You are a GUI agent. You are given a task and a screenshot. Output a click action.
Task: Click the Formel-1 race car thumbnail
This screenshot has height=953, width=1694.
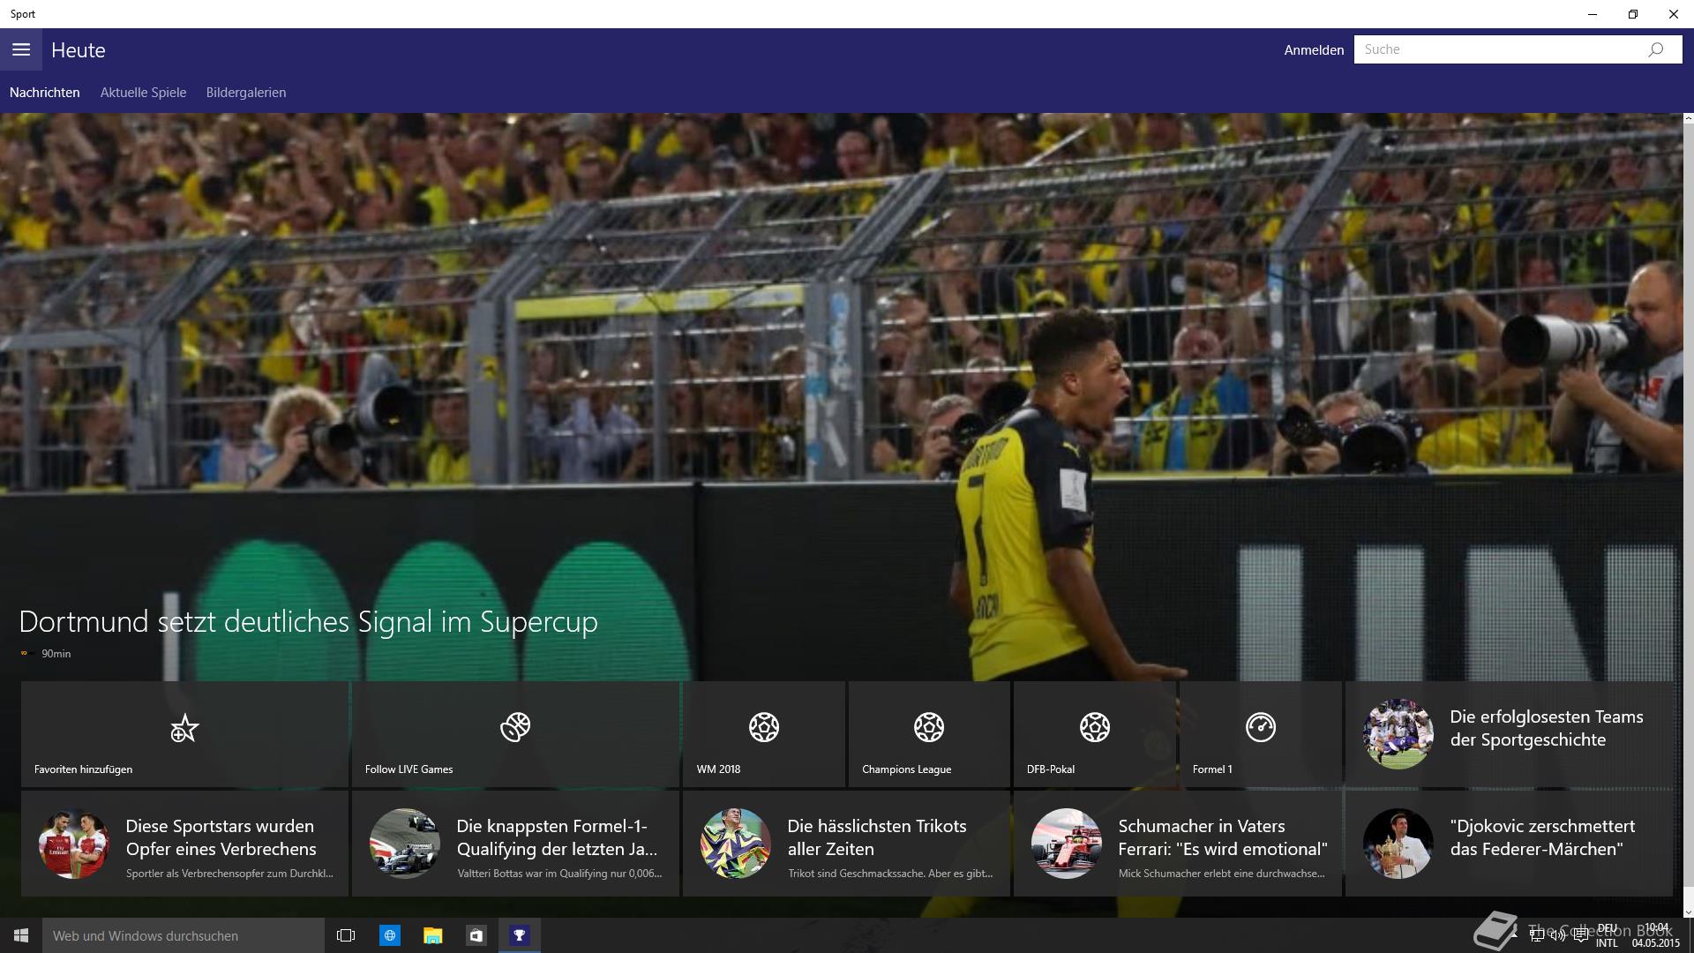point(404,844)
